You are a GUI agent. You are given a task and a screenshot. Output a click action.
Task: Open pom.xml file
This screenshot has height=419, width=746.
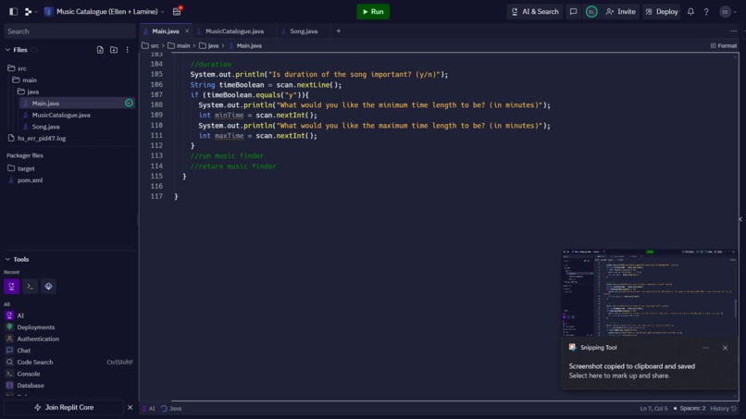tap(30, 180)
